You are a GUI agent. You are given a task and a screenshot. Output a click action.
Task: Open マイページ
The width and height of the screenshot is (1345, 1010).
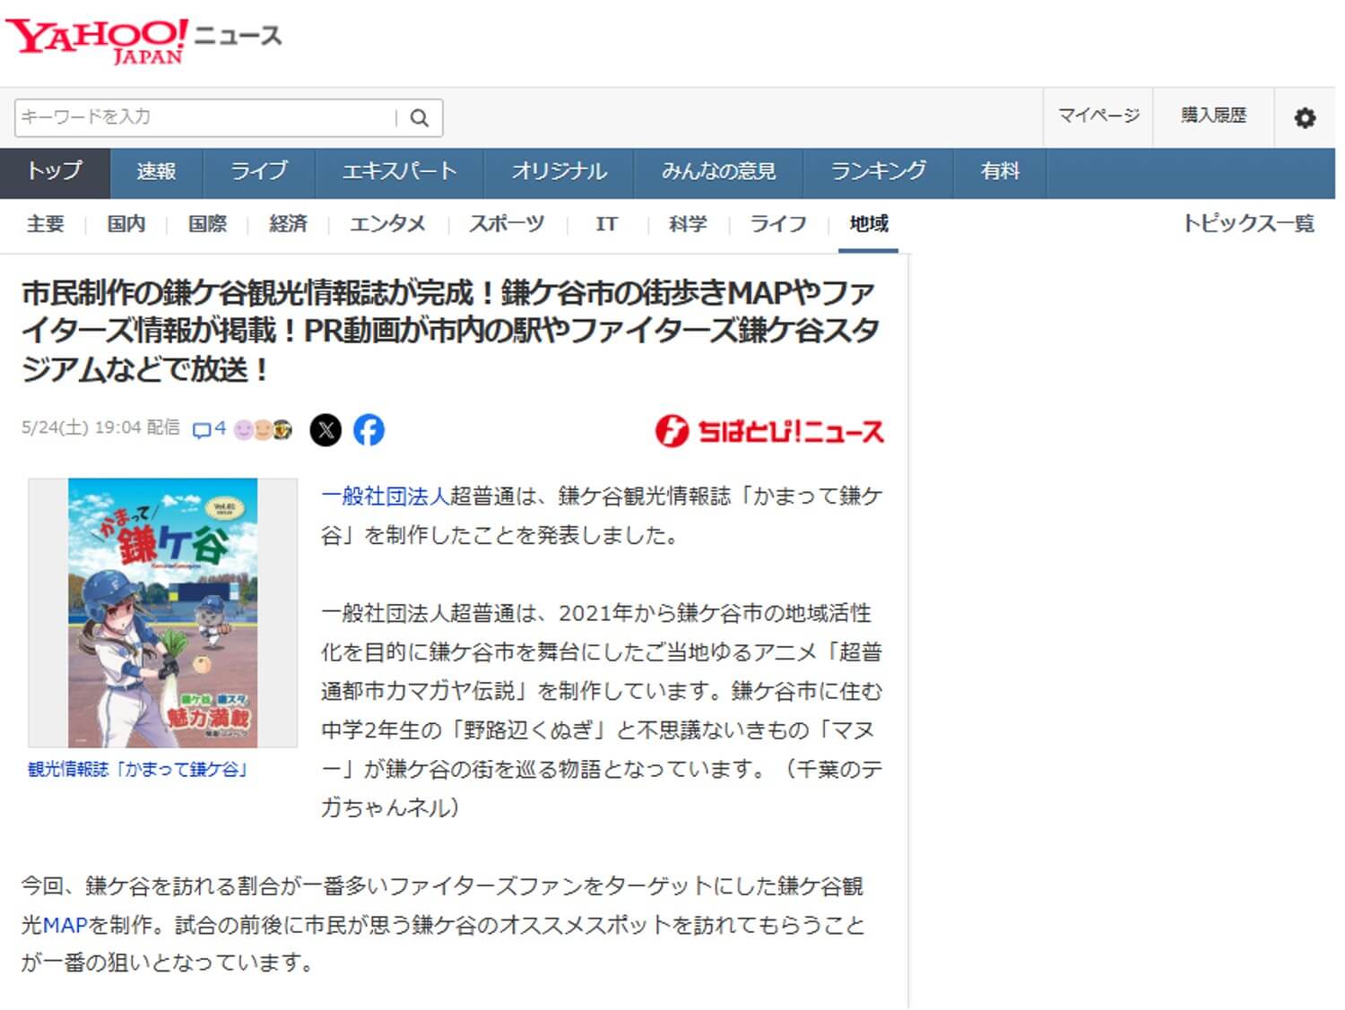click(1098, 116)
